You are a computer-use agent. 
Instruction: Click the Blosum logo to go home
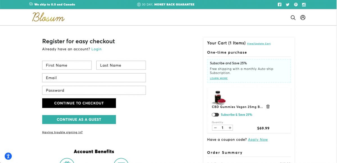[48, 17]
